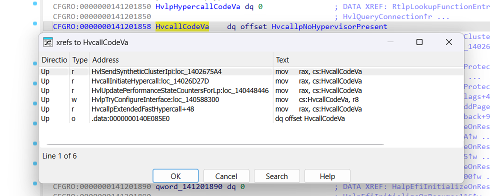Screen dimensions: 490x196
Task: Select the HvcallInitiateHypercall:loc_14026D27D xref row
Action: pyautogui.click(x=251, y=81)
